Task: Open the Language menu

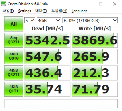Action: pyautogui.click(x=80, y=11)
